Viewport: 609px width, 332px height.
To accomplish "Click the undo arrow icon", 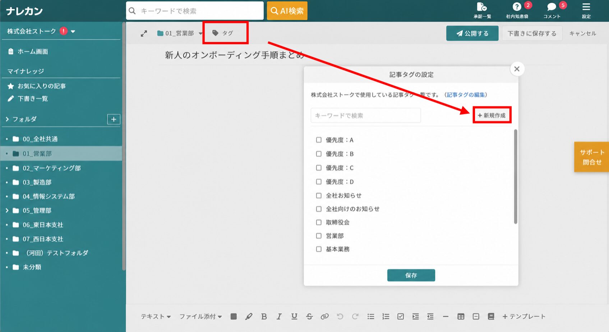I will point(340,316).
